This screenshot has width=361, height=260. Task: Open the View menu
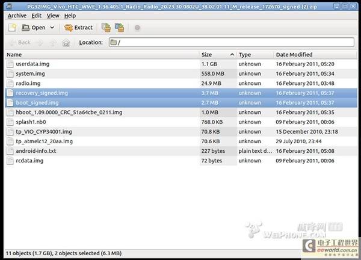(x=53, y=16)
